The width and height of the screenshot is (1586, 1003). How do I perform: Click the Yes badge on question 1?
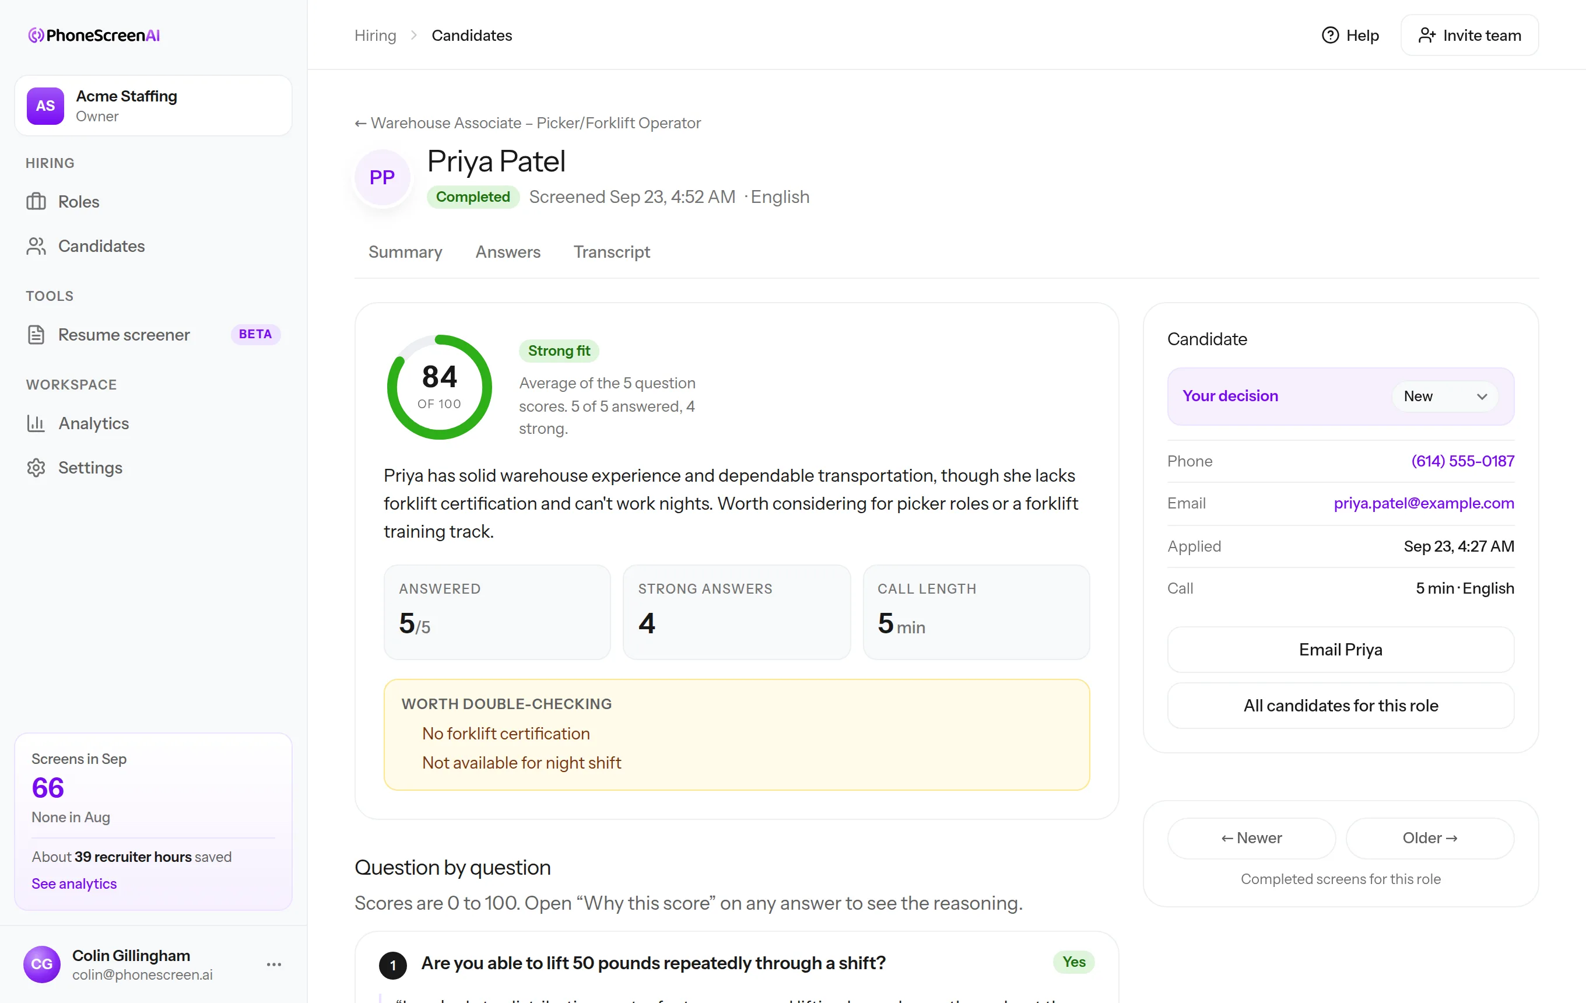pyautogui.click(x=1073, y=962)
